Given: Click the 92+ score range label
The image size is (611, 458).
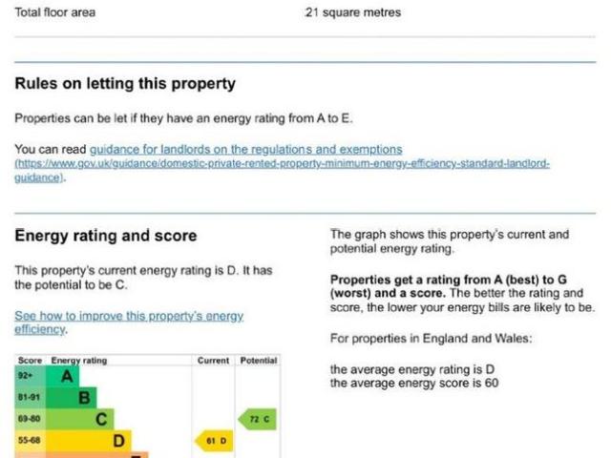Looking at the screenshot, I should point(26,376).
